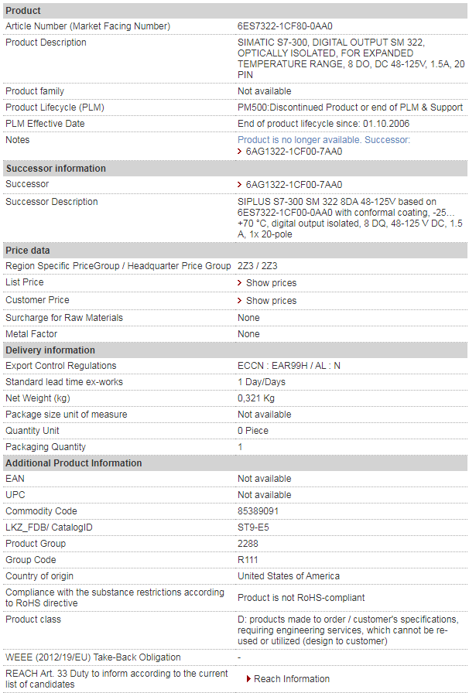469x693 pixels.
Task: Show prices for List Price
Action: (x=271, y=283)
